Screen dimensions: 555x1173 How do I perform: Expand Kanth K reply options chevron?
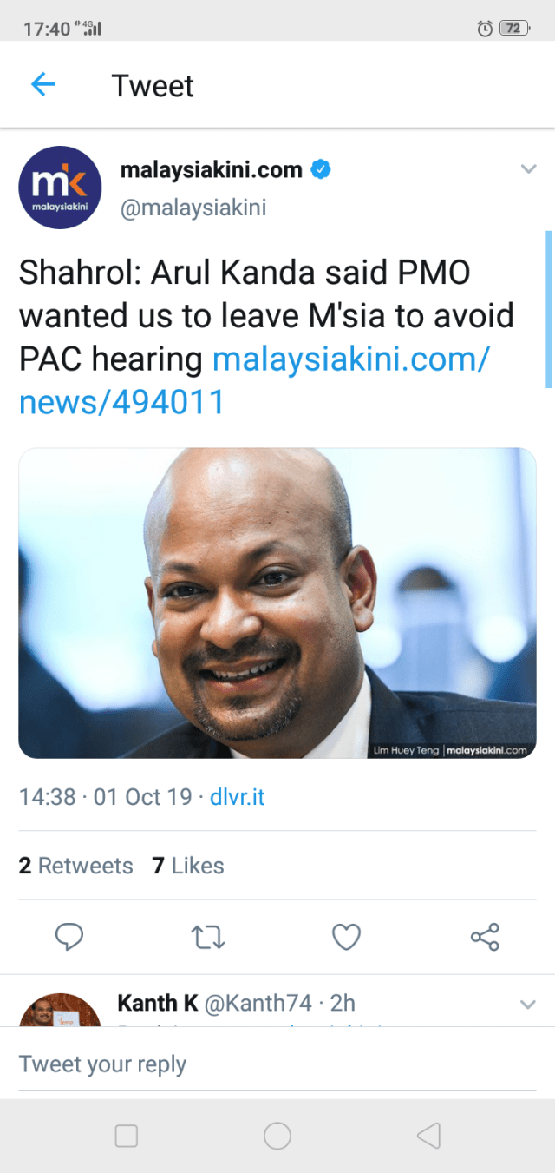coord(528,1005)
